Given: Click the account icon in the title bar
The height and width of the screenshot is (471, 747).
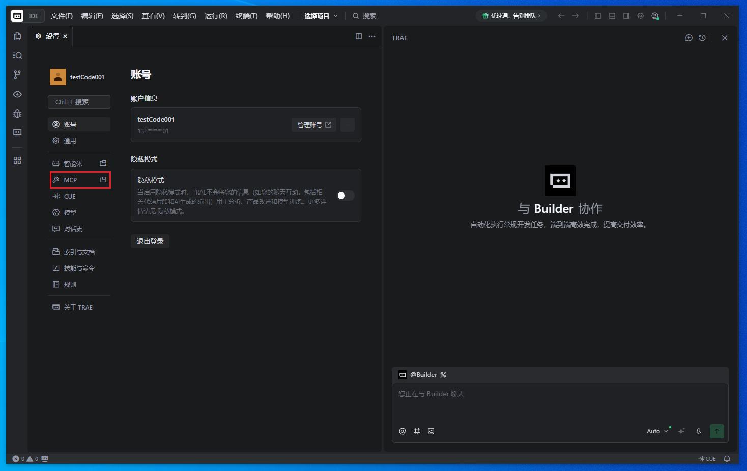Looking at the screenshot, I should pyautogui.click(x=655, y=16).
